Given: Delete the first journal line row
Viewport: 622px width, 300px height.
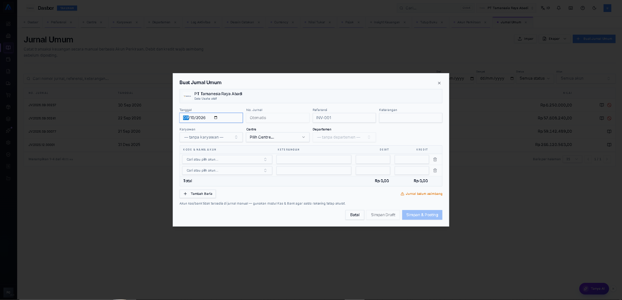Looking at the screenshot, I should point(435,160).
